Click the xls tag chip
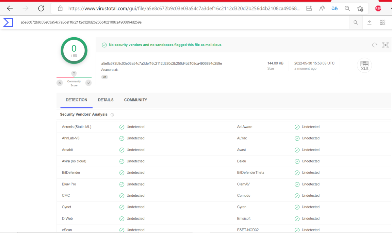392x233 pixels. [x=105, y=77]
